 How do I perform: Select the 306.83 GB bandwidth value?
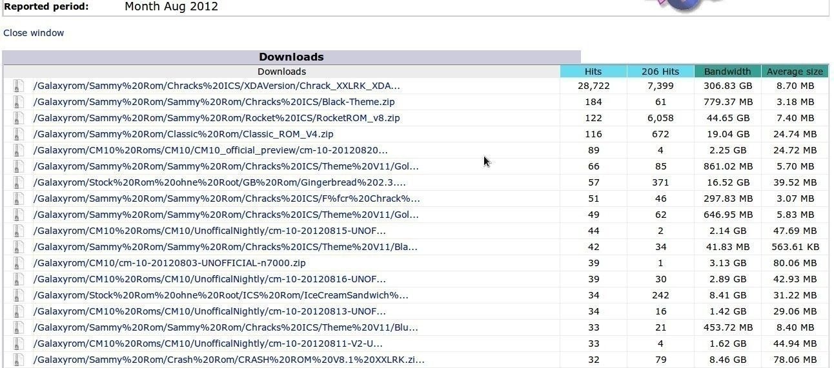tap(727, 86)
